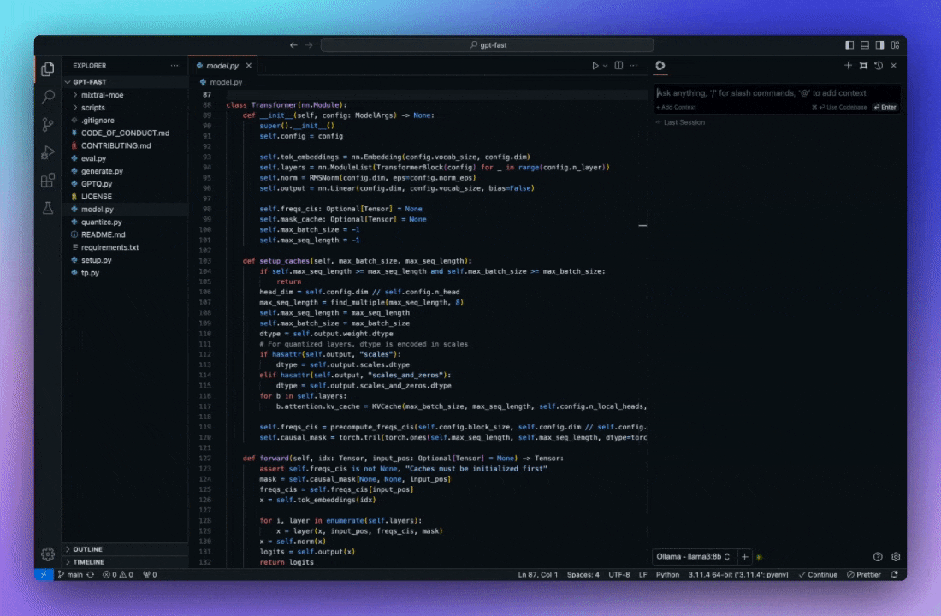Select the model.py editor tab
Screen dimensions: 941x616
pyautogui.click(x=222, y=66)
